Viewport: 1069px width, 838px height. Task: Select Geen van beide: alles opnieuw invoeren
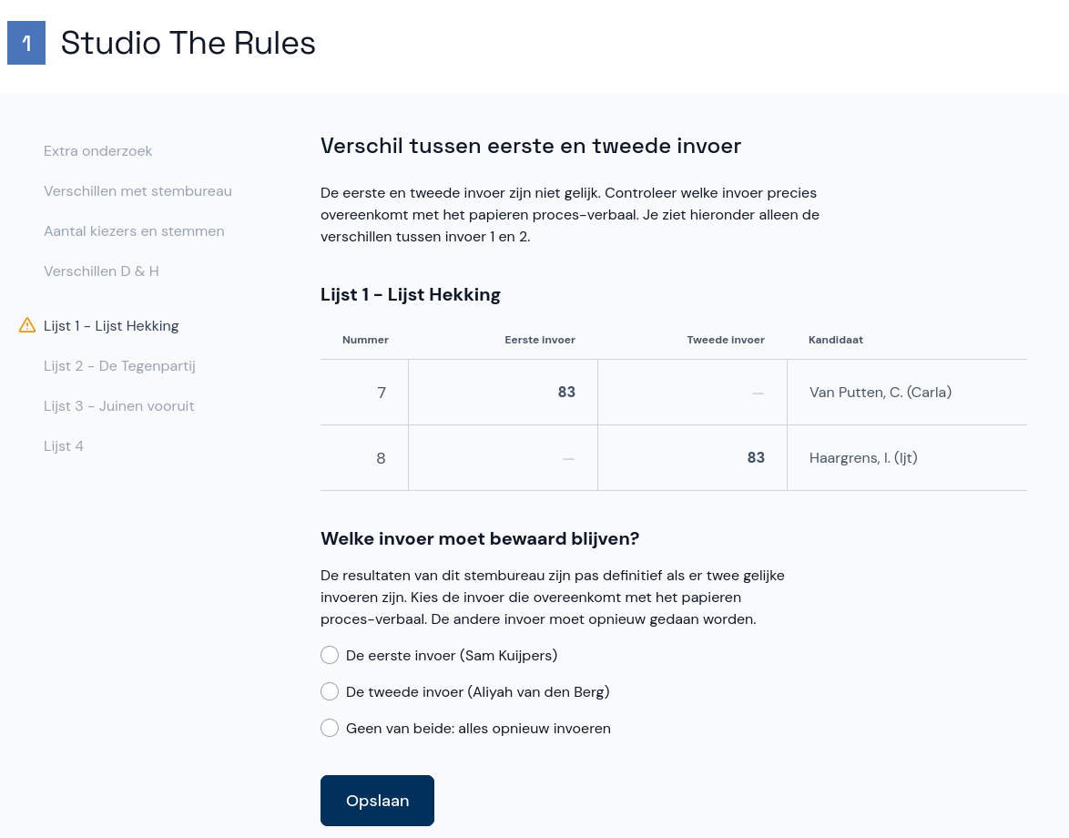(x=330, y=729)
